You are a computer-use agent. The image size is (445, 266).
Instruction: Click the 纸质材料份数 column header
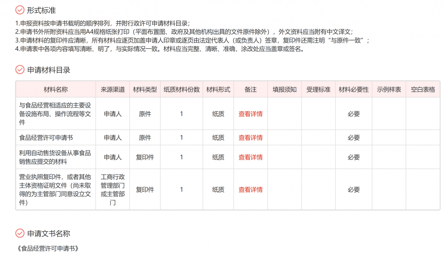181,89
